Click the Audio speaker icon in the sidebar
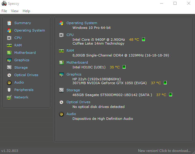This screenshot has height=154, width=195. tap(9, 82)
